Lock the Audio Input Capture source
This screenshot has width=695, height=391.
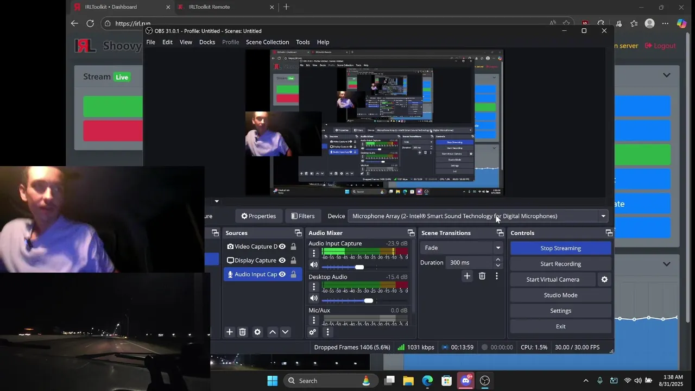[293, 274]
